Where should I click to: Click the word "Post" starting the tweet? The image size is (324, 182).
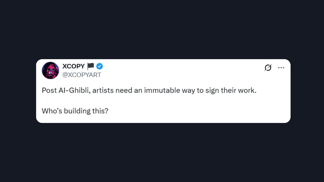coord(49,90)
